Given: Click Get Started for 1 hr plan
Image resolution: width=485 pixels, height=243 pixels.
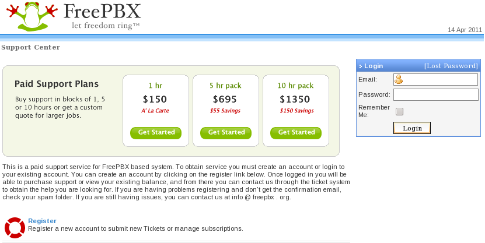Looking at the screenshot, I should (156, 133).
